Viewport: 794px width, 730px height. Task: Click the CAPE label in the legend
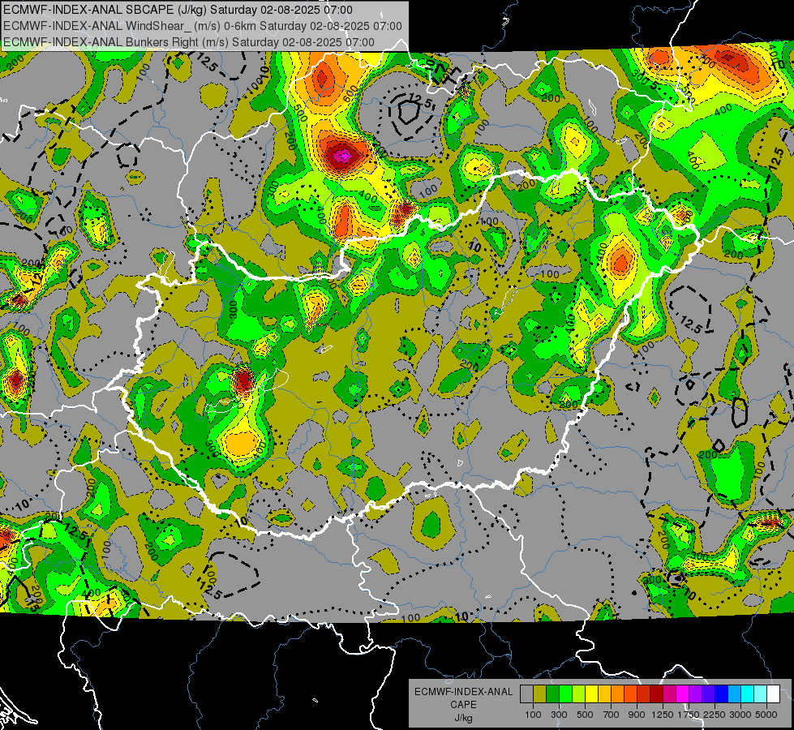(463, 705)
